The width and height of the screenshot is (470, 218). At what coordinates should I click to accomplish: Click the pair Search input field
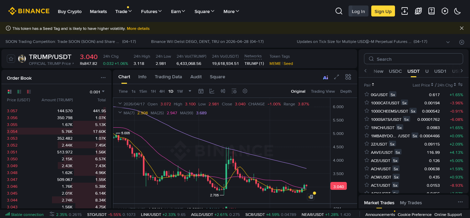pos(413,59)
